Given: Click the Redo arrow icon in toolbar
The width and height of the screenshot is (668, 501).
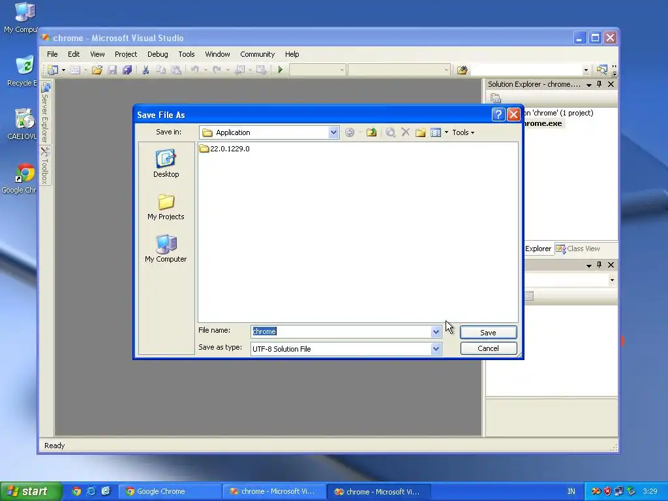Looking at the screenshot, I should point(217,70).
